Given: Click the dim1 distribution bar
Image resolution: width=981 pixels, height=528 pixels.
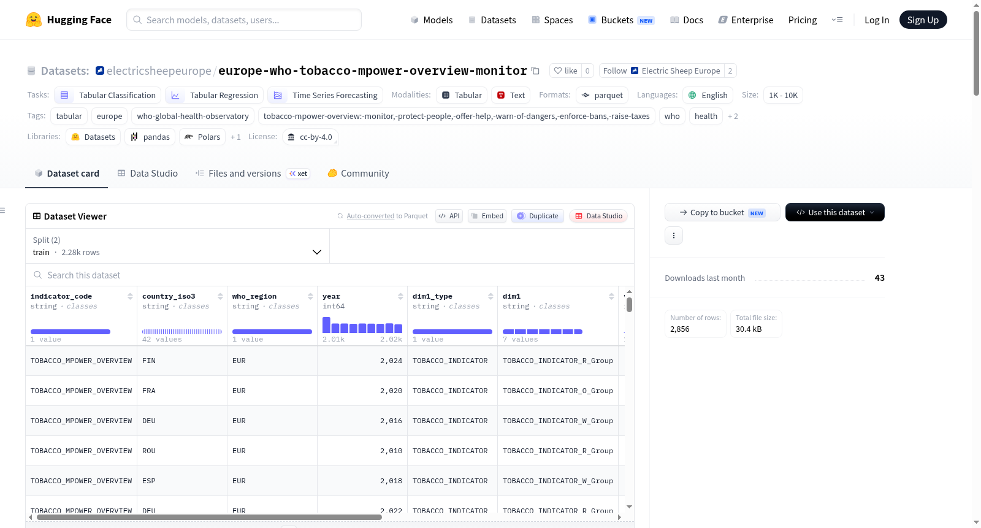Looking at the screenshot, I should [x=543, y=332].
